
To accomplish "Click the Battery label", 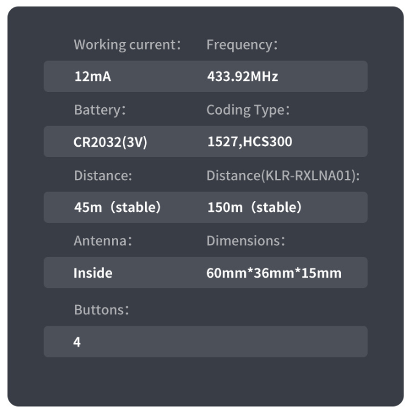I will (99, 110).
